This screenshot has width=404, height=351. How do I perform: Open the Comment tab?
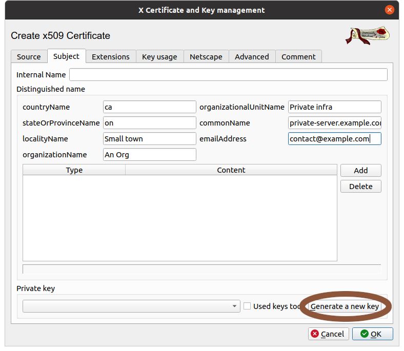[x=298, y=56]
